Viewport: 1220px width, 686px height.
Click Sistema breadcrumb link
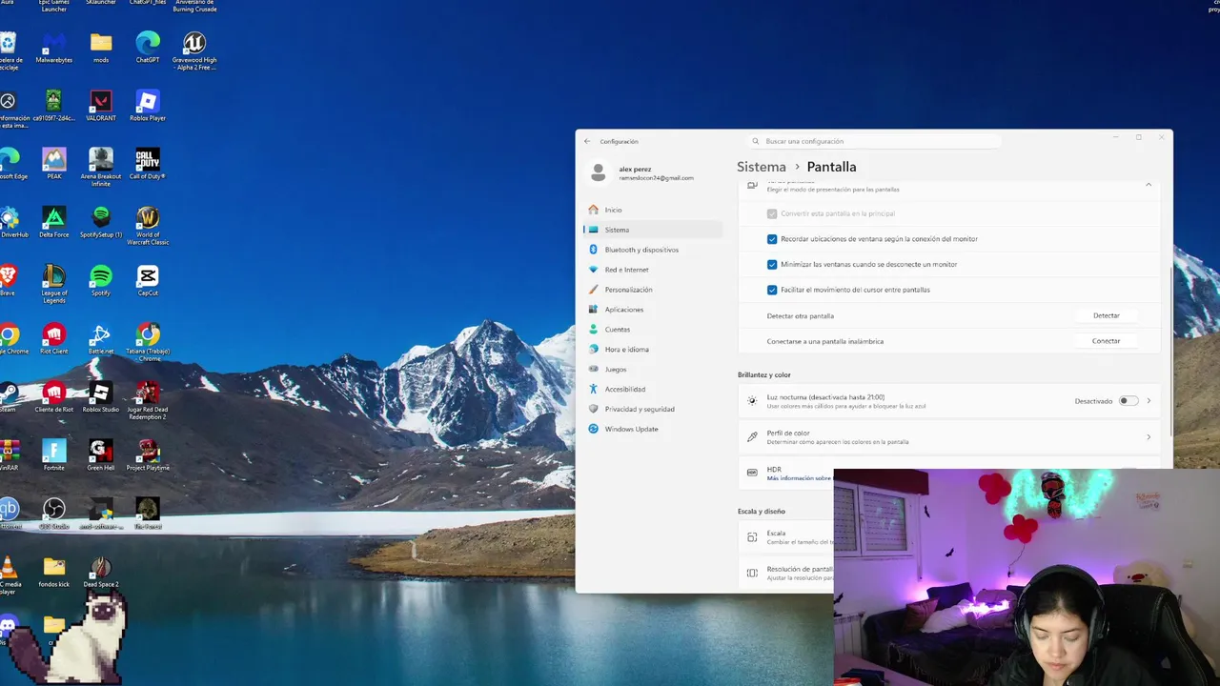pos(762,167)
